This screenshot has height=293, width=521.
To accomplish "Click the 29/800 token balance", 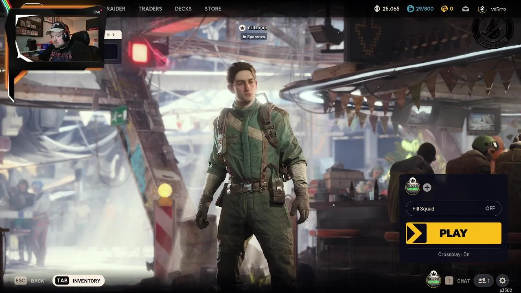I will (425, 9).
